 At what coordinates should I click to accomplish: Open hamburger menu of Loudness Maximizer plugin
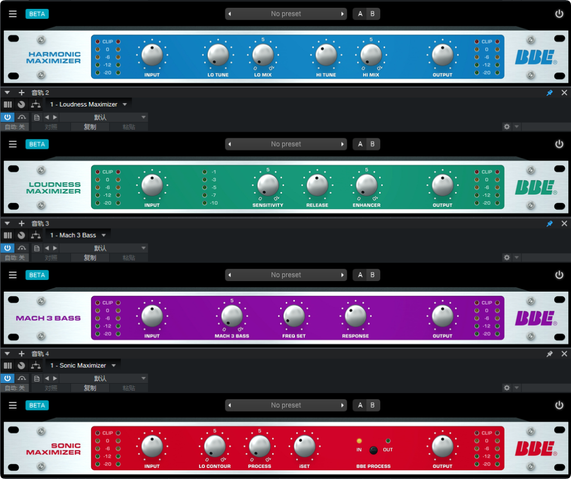point(13,144)
